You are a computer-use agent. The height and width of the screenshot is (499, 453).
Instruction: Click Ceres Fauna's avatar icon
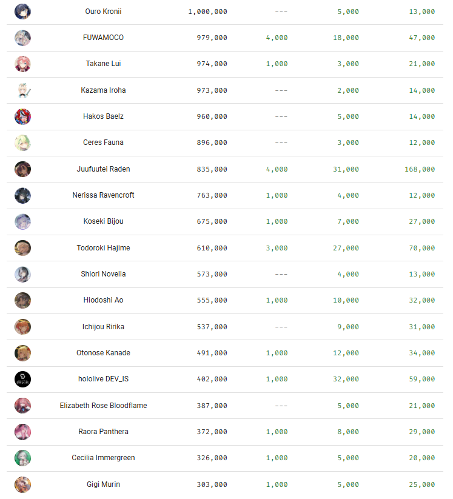click(22, 142)
